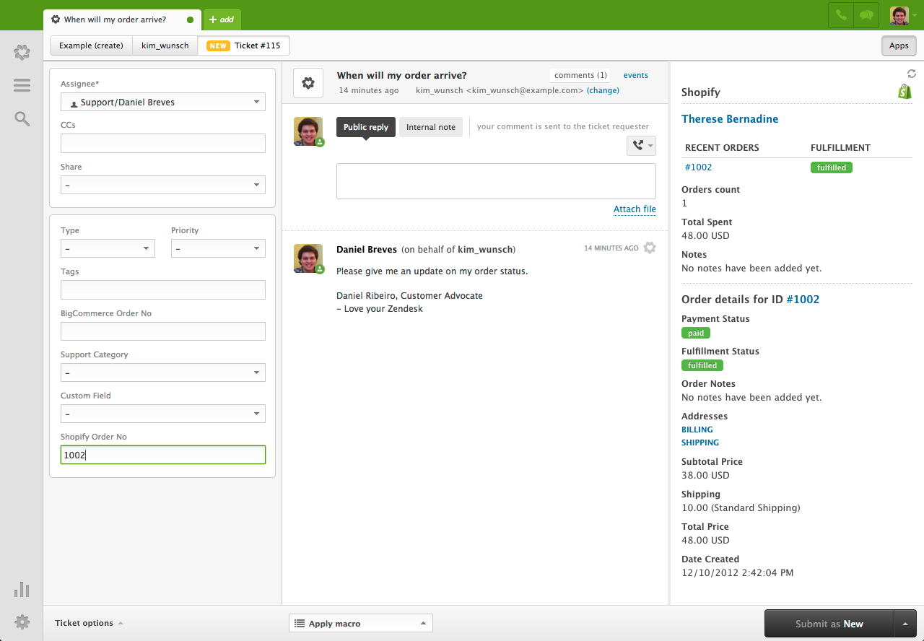Select Public reply mode
The height and width of the screenshot is (641, 924).
(366, 126)
